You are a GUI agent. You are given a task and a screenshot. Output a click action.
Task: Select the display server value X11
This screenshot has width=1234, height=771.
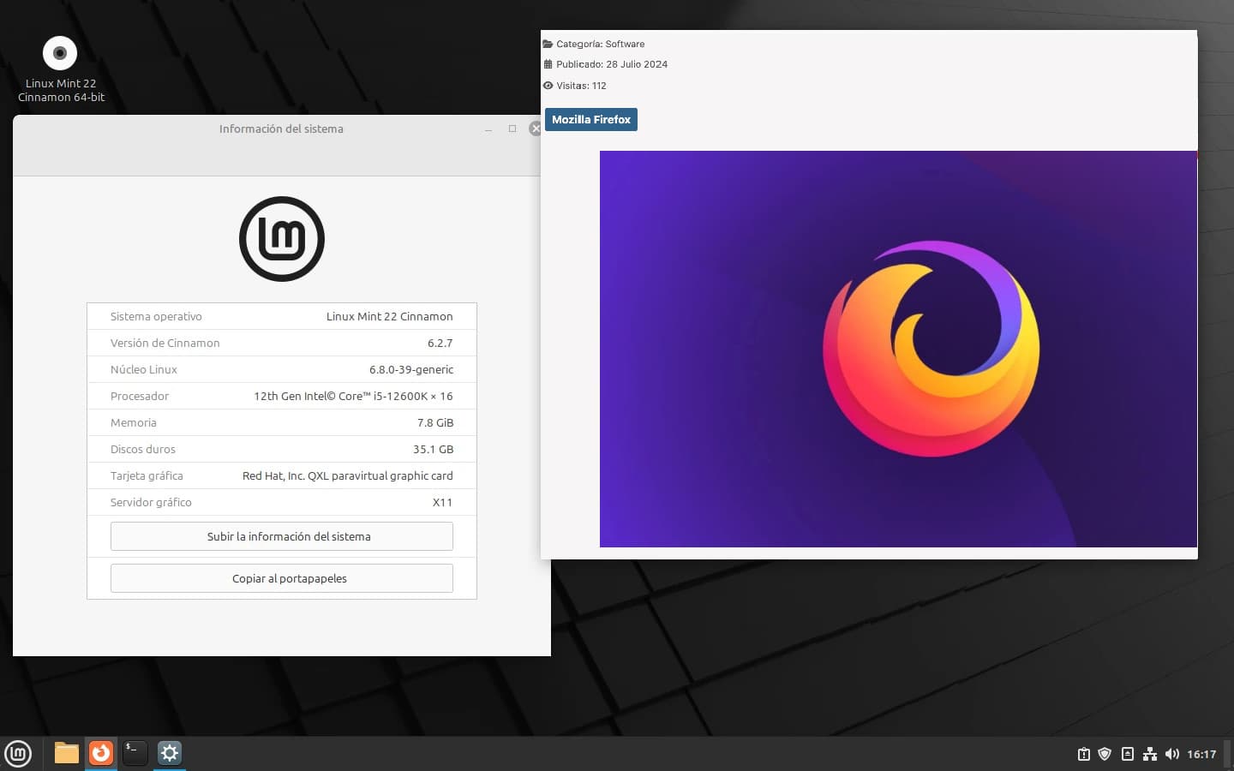[x=442, y=503]
